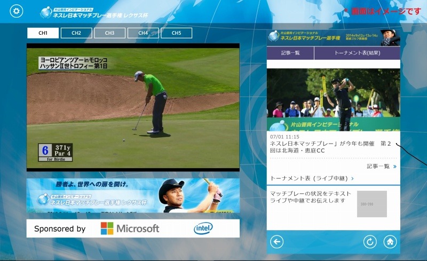Image resolution: width=427 pixels, height=261 pixels.
Task: Click the hole 6 score overlay in video
Action: (x=56, y=152)
